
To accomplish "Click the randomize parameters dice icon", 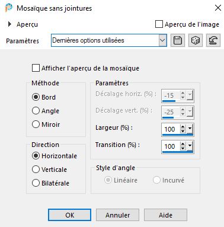I will pyautogui.click(x=196, y=40).
